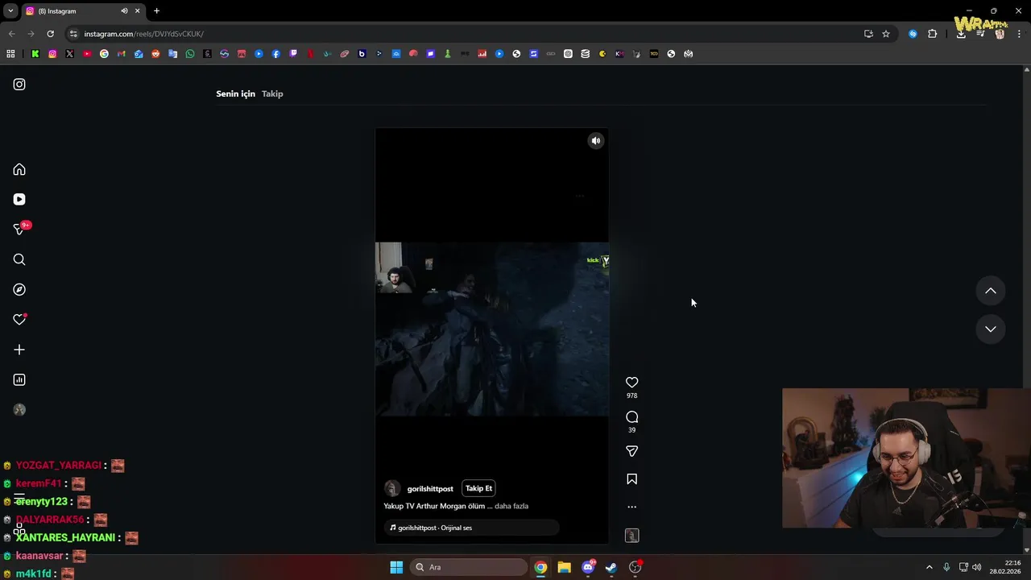Mute the reel audio speaker button

click(596, 141)
